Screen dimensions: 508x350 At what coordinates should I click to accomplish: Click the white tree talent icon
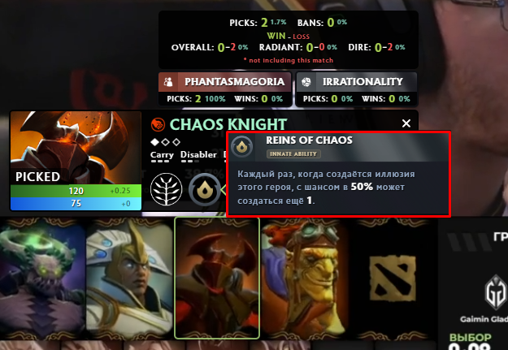[x=166, y=189]
